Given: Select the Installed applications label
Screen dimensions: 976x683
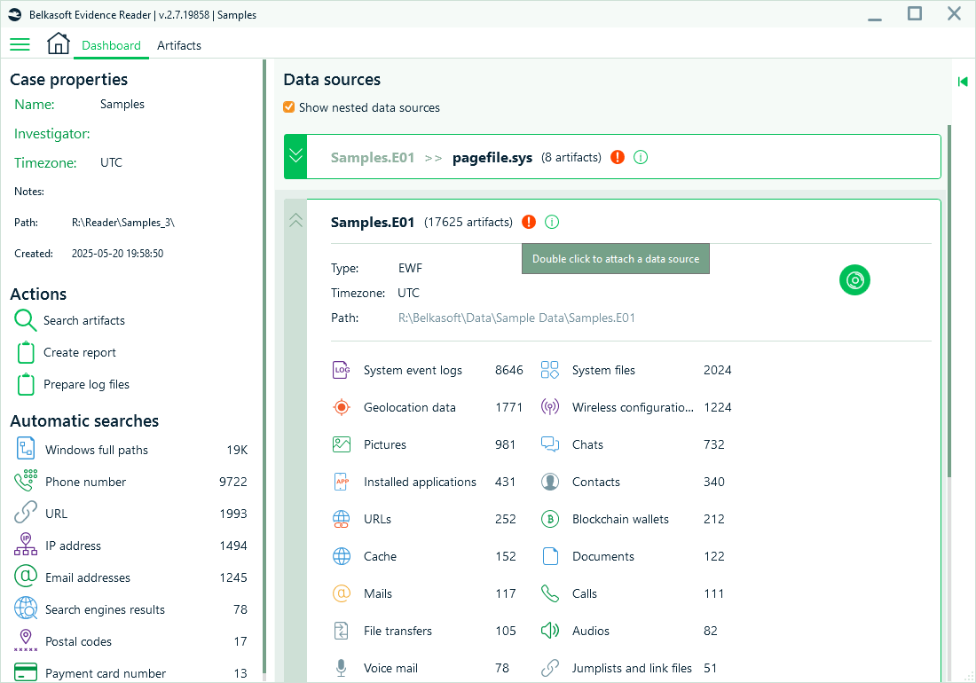Looking at the screenshot, I should pos(420,482).
